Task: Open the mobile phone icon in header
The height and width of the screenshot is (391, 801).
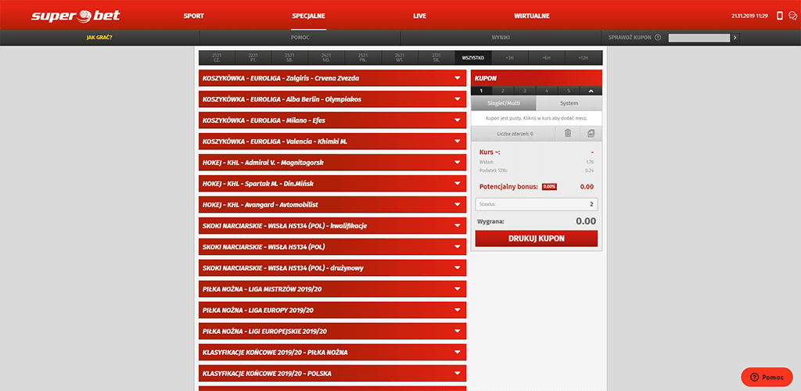Action: [780, 16]
